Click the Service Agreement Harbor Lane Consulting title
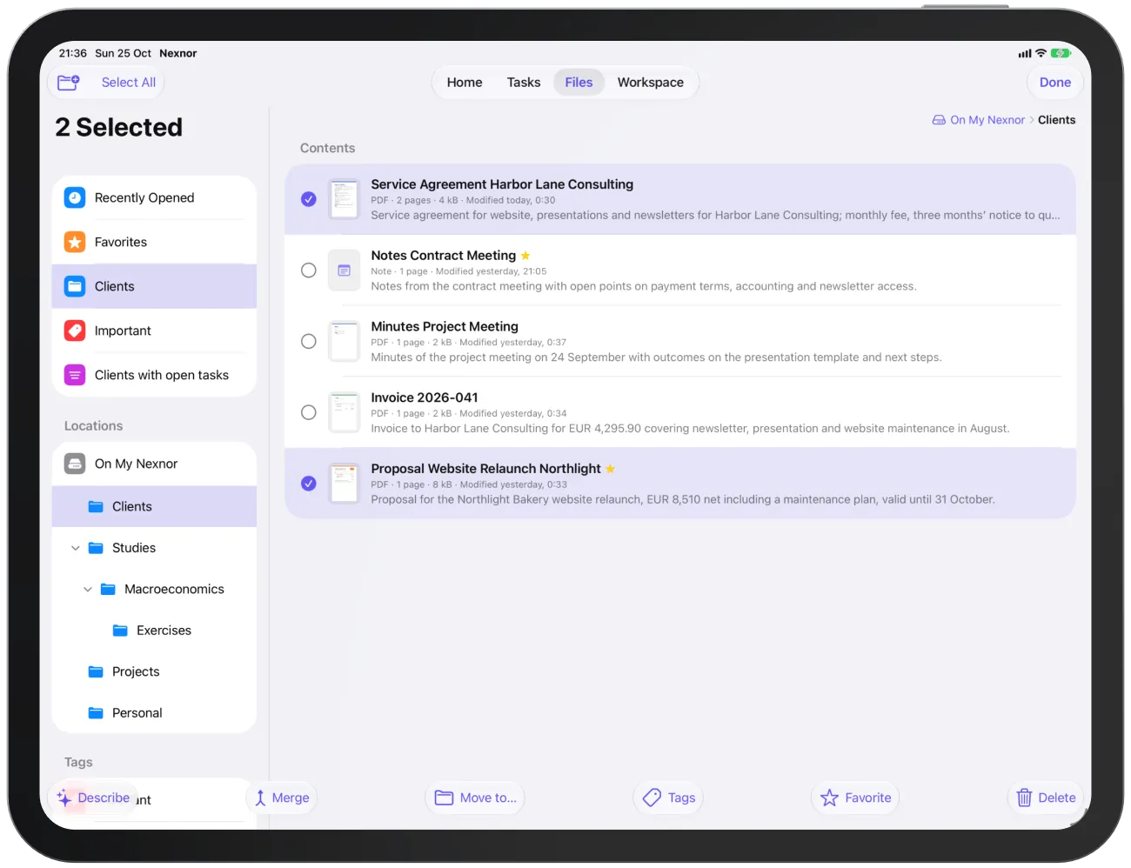The image size is (1131, 868). coord(502,184)
